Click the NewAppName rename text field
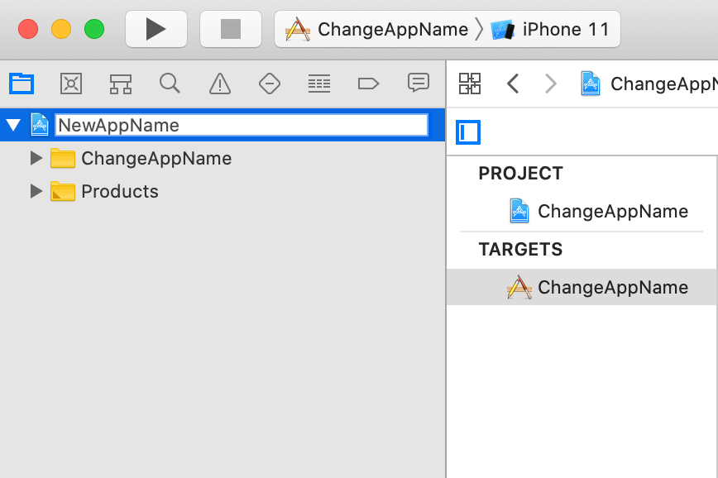Screen dimensions: 718x478 tap(242, 125)
